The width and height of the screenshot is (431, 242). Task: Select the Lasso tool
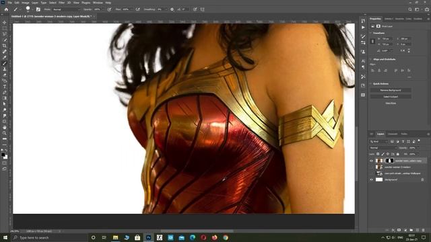tap(5, 34)
